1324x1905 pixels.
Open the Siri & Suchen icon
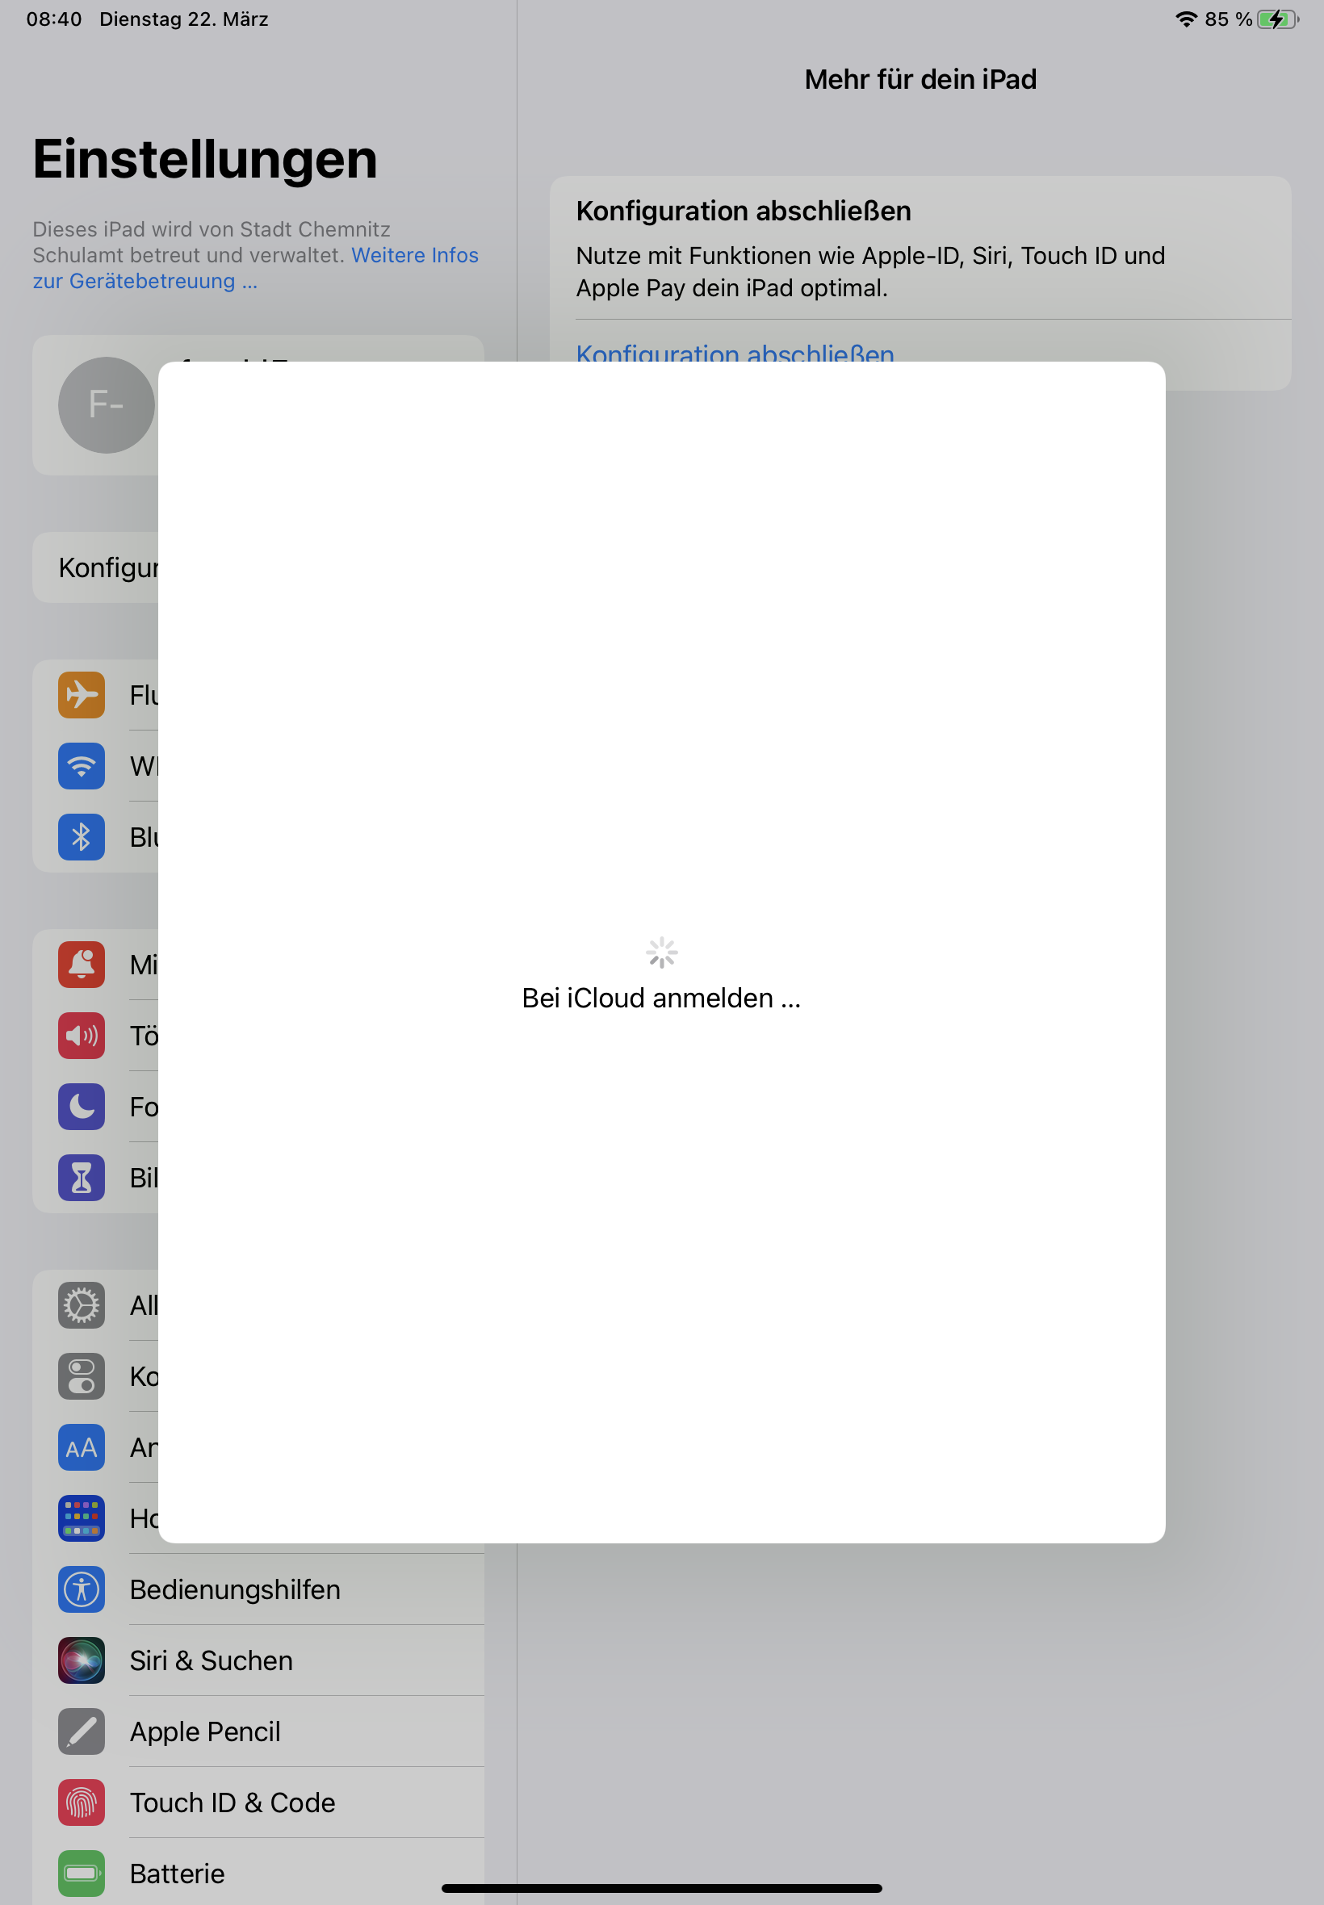point(82,1660)
